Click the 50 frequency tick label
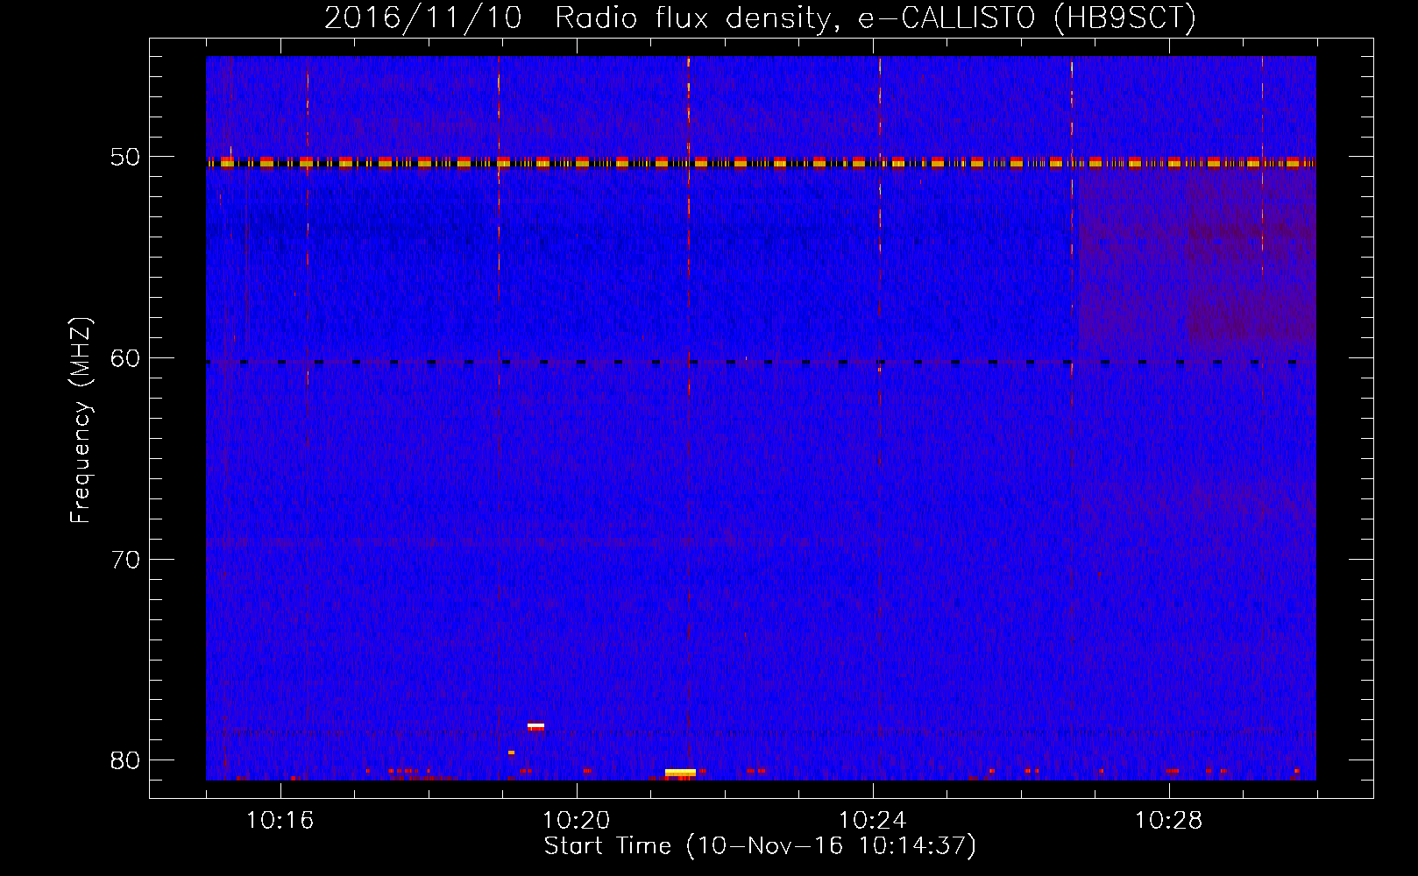Viewport: 1418px width, 876px height. point(125,158)
